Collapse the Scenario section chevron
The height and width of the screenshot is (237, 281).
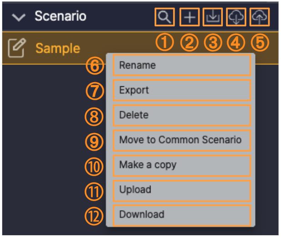[19, 18]
